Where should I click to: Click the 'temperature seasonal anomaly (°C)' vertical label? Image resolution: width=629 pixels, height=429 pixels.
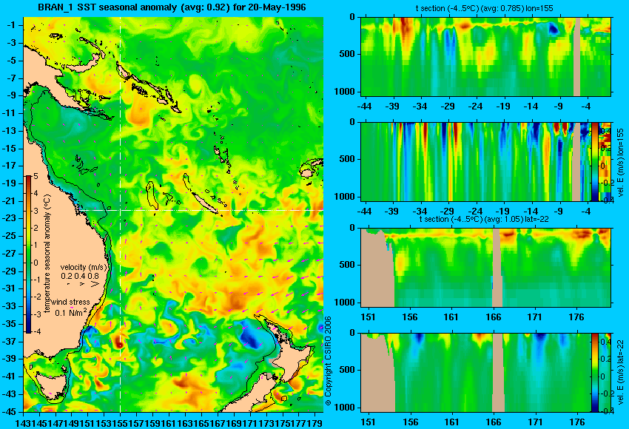pos(47,254)
